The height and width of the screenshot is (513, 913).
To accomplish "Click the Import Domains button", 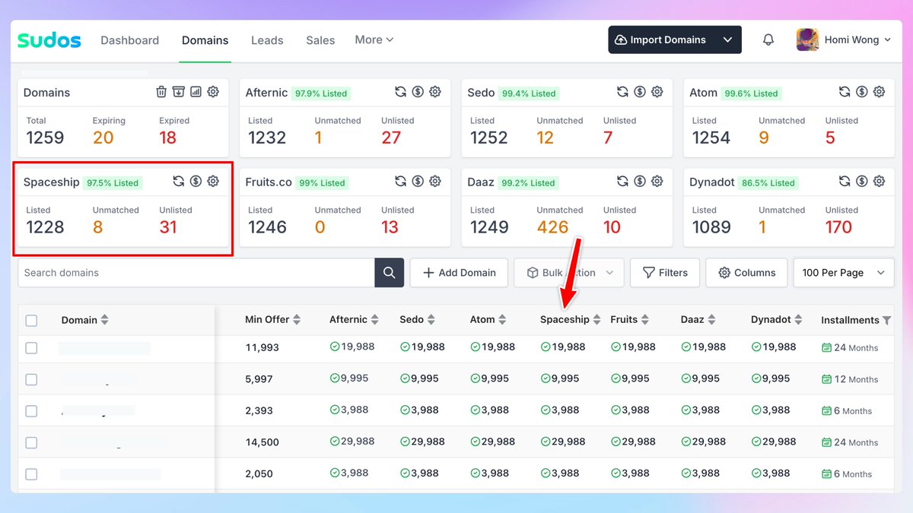I will pyautogui.click(x=661, y=40).
